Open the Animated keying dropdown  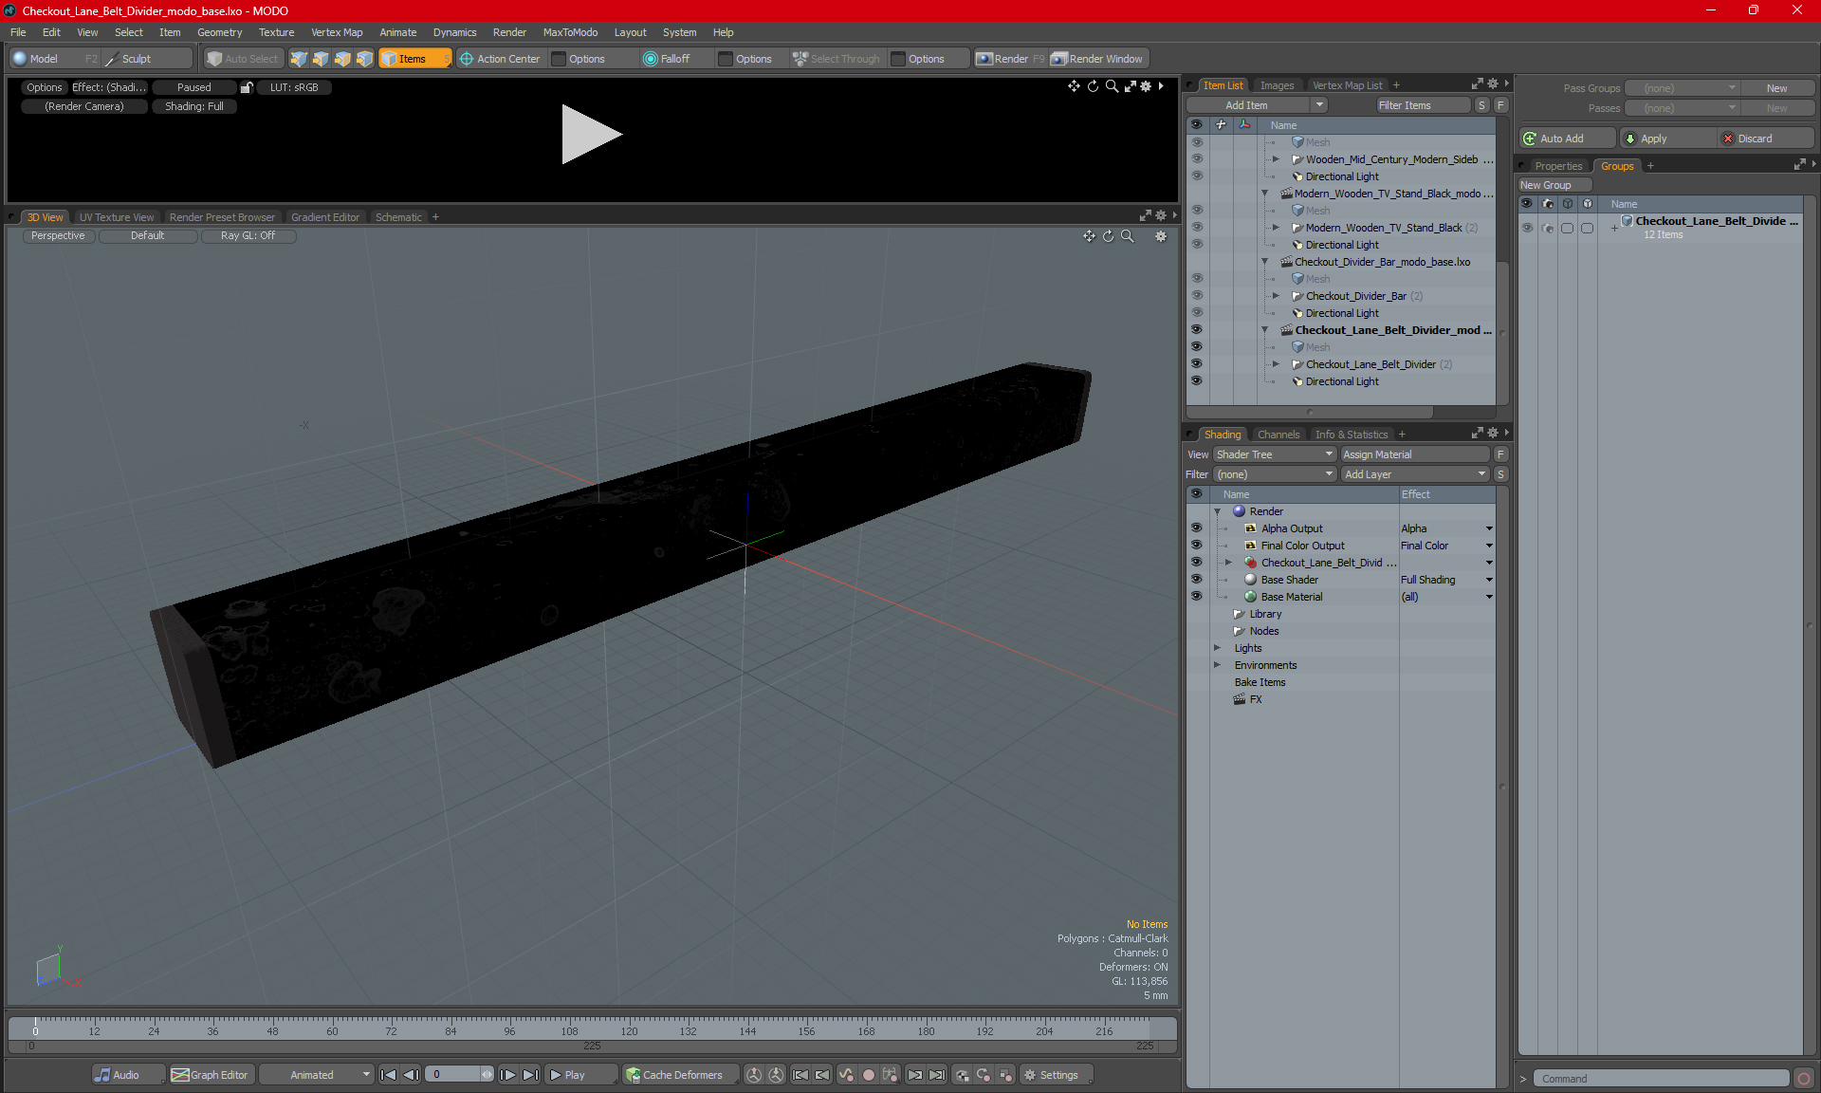tap(317, 1075)
